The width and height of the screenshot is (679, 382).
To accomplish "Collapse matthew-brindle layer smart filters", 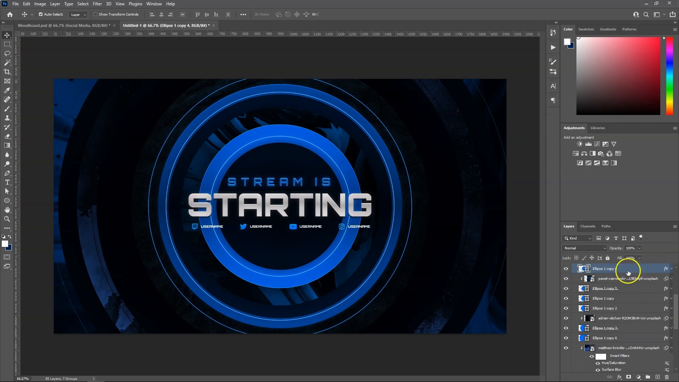I will point(672,348).
